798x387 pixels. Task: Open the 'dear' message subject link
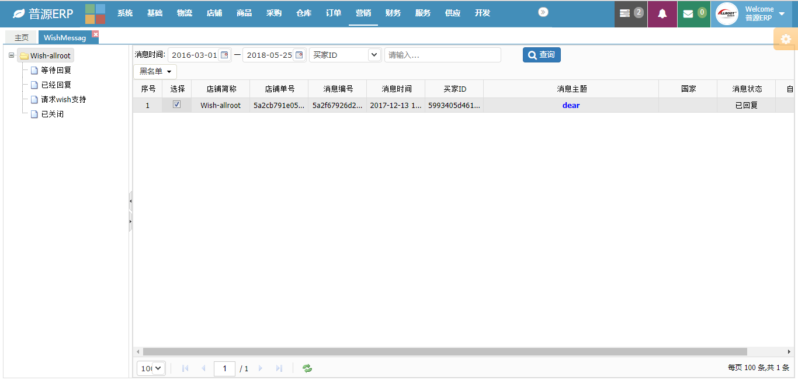[x=571, y=106]
